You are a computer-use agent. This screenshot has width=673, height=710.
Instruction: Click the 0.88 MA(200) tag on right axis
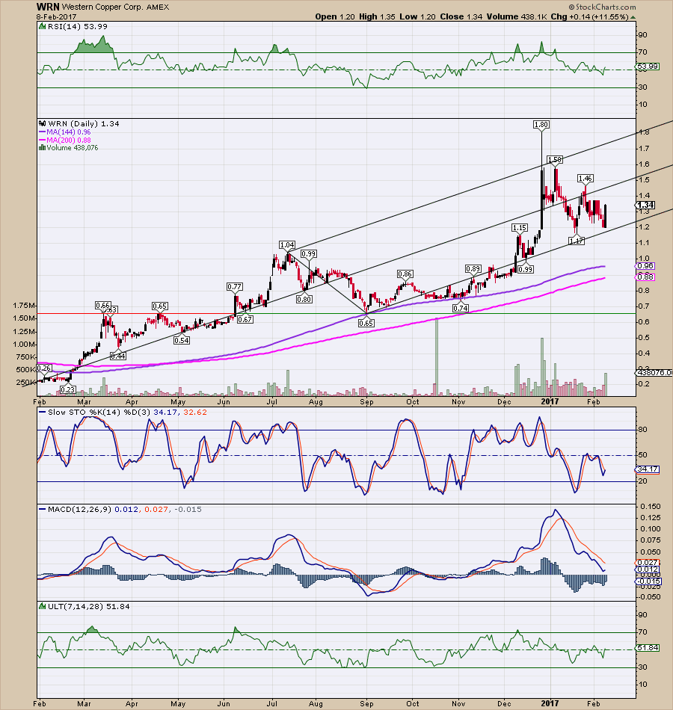click(x=646, y=277)
